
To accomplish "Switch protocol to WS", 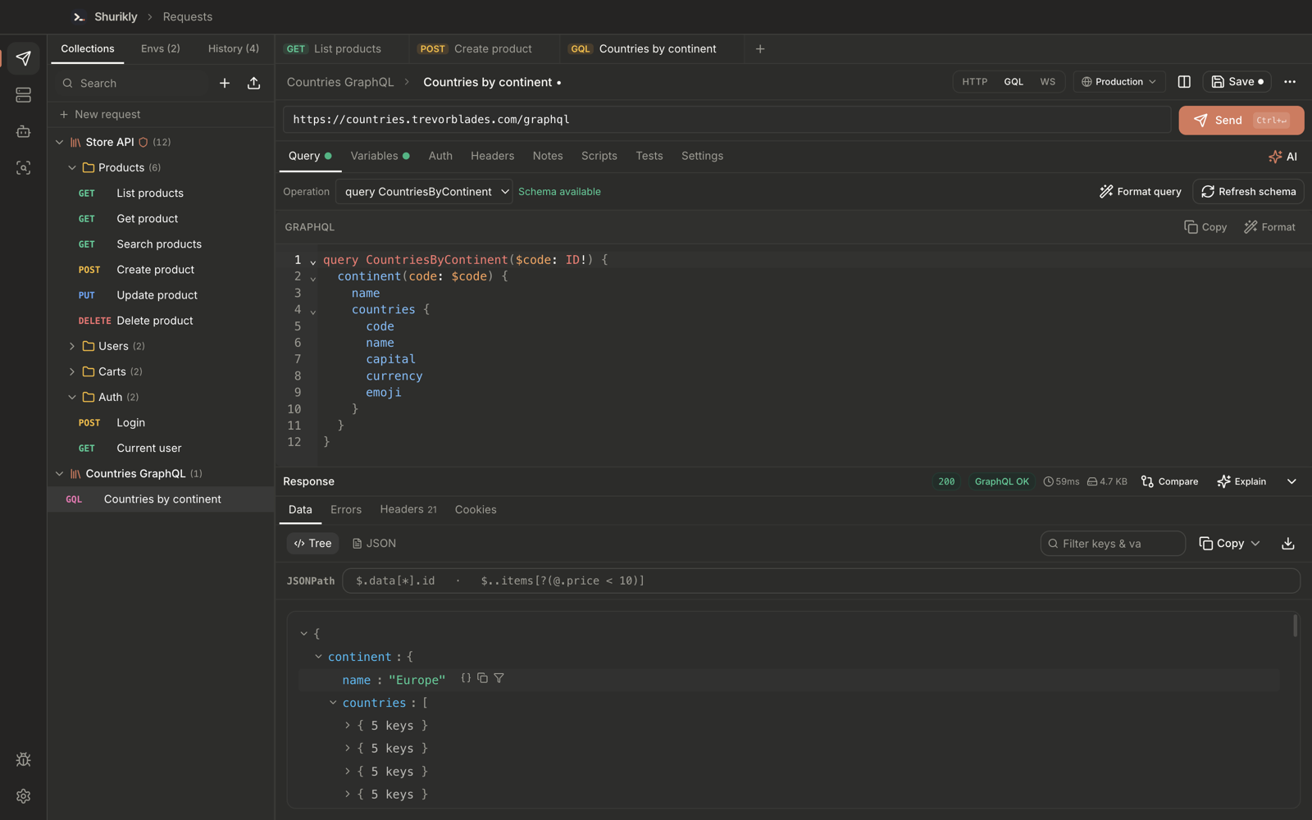I will coord(1047,82).
